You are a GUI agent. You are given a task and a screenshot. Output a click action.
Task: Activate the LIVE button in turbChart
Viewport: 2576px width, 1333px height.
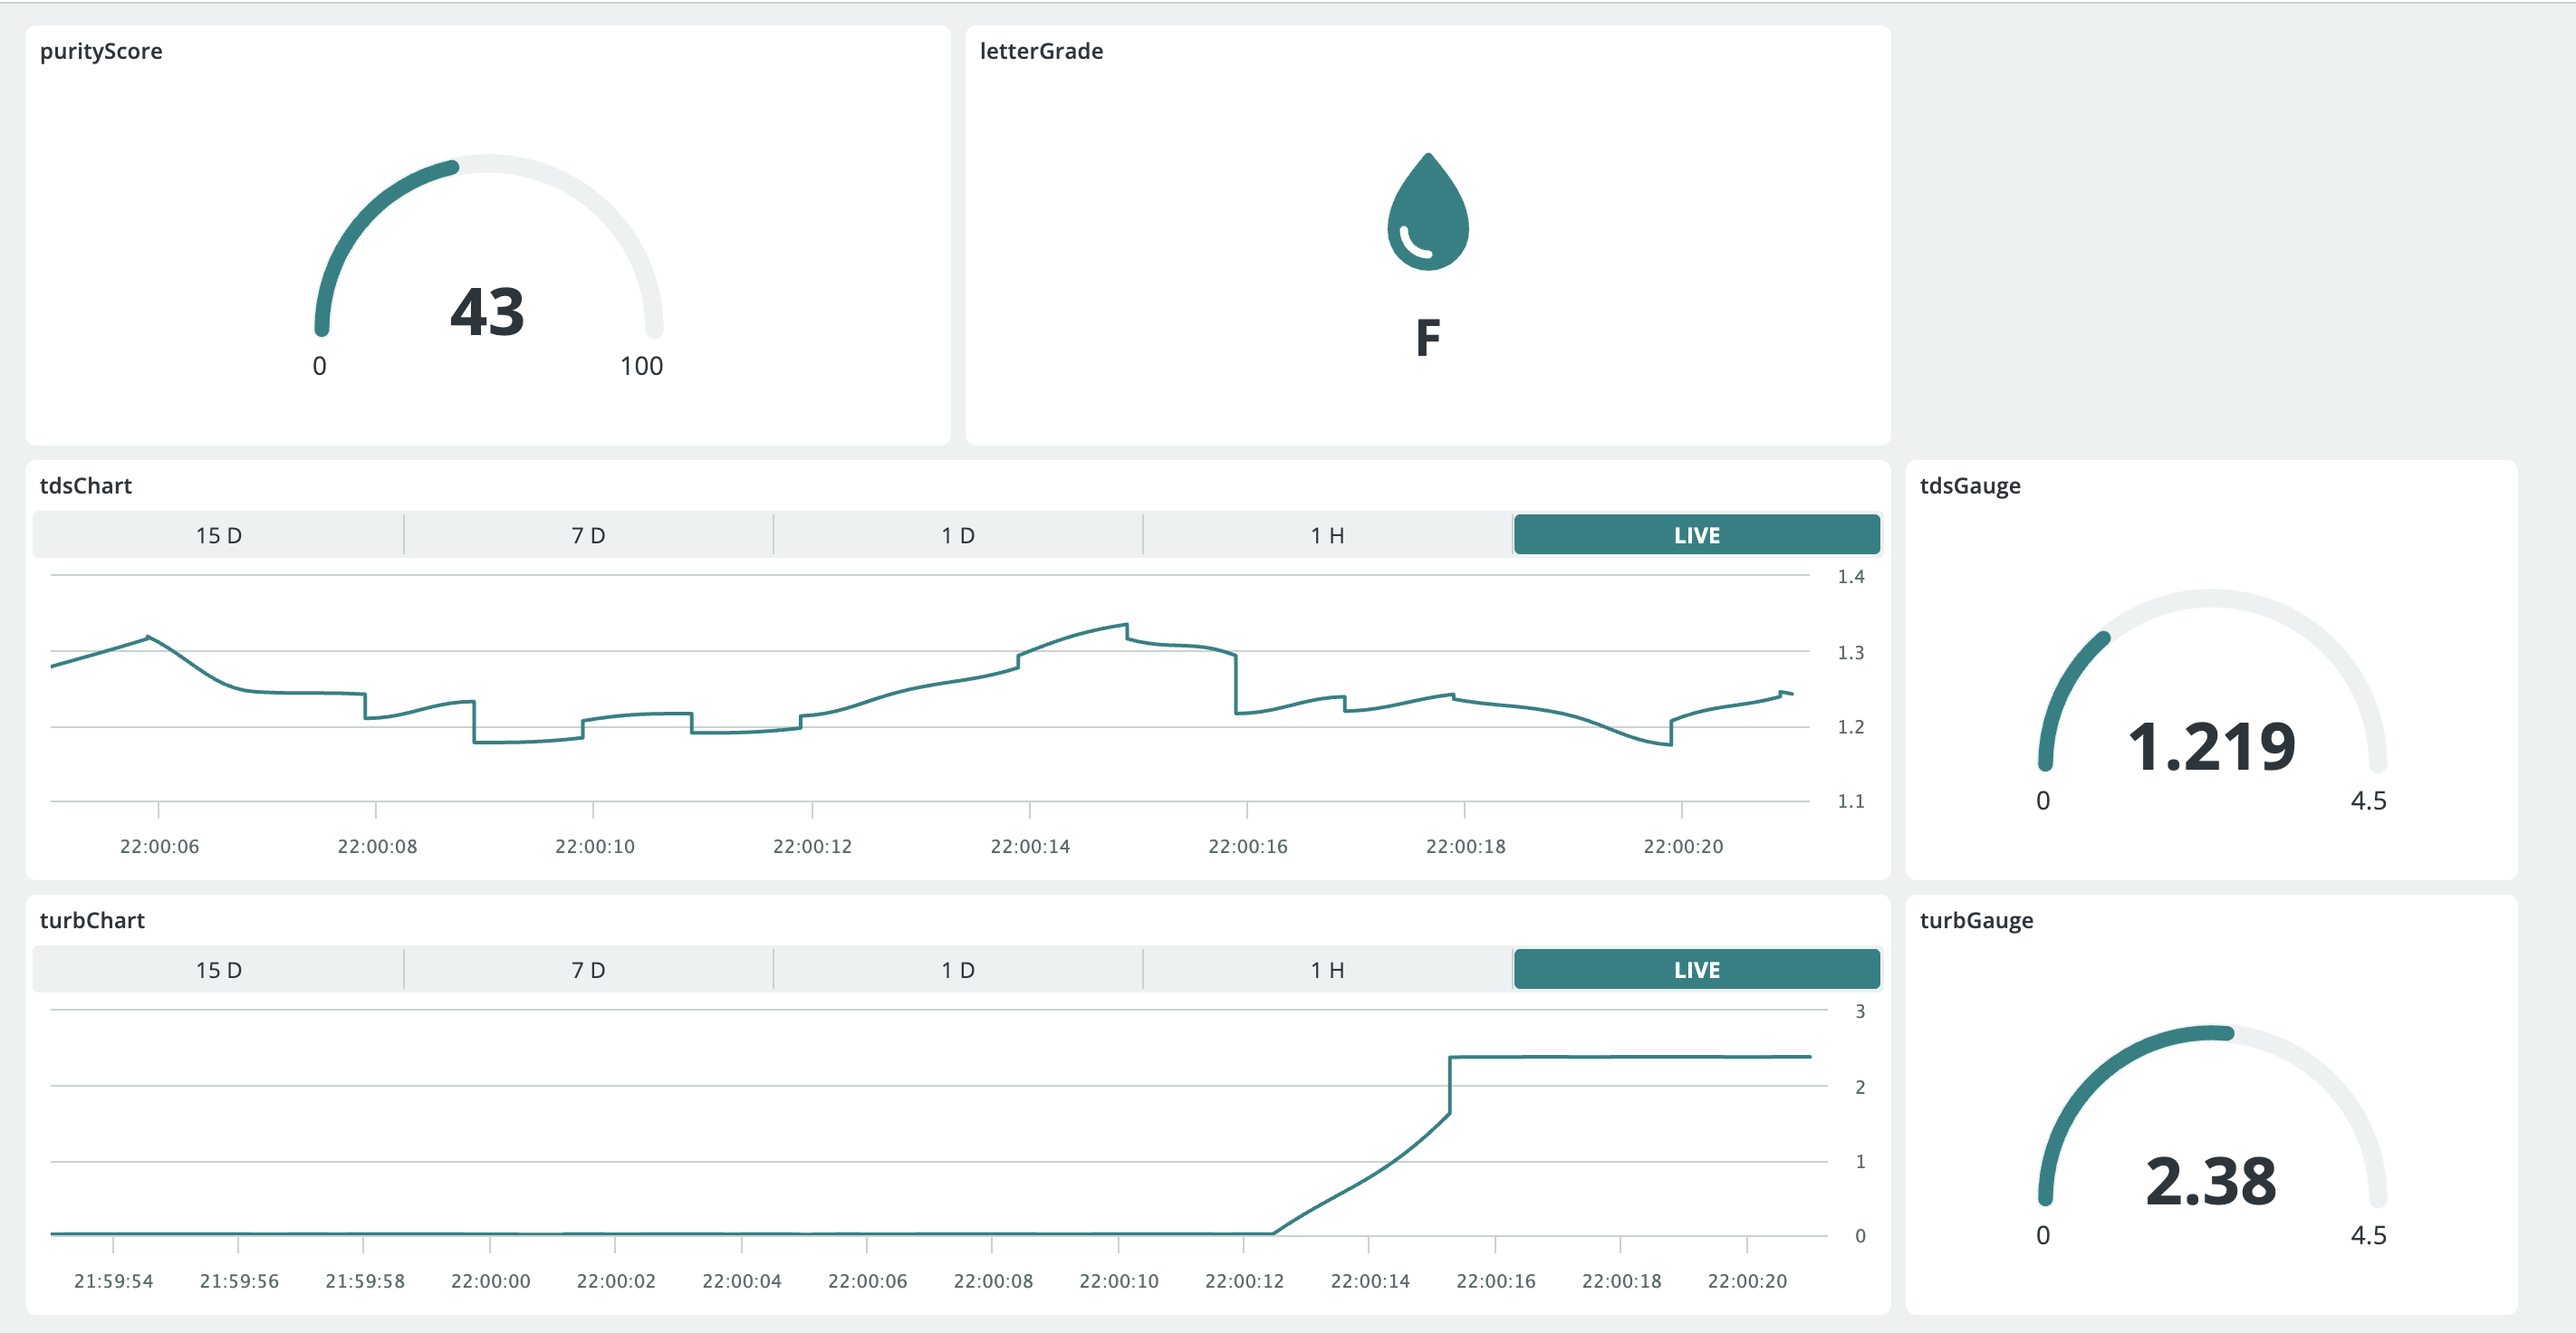click(x=1697, y=970)
